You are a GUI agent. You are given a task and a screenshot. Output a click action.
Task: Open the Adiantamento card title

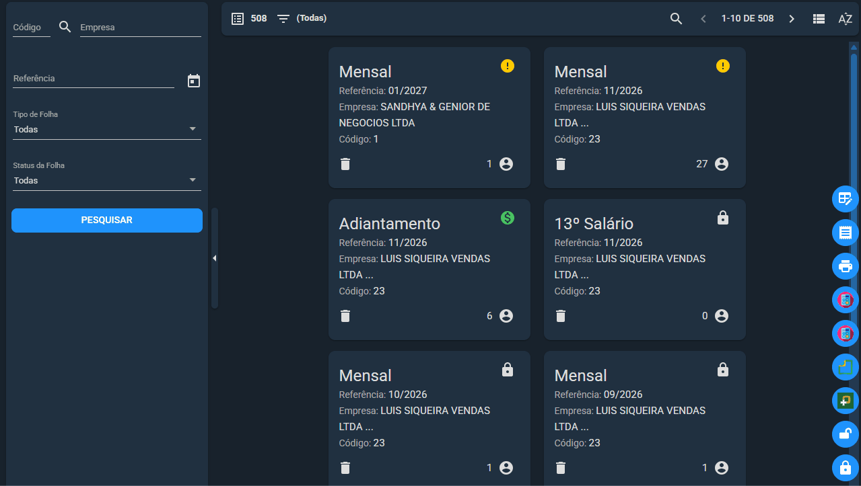click(x=390, y=223)
